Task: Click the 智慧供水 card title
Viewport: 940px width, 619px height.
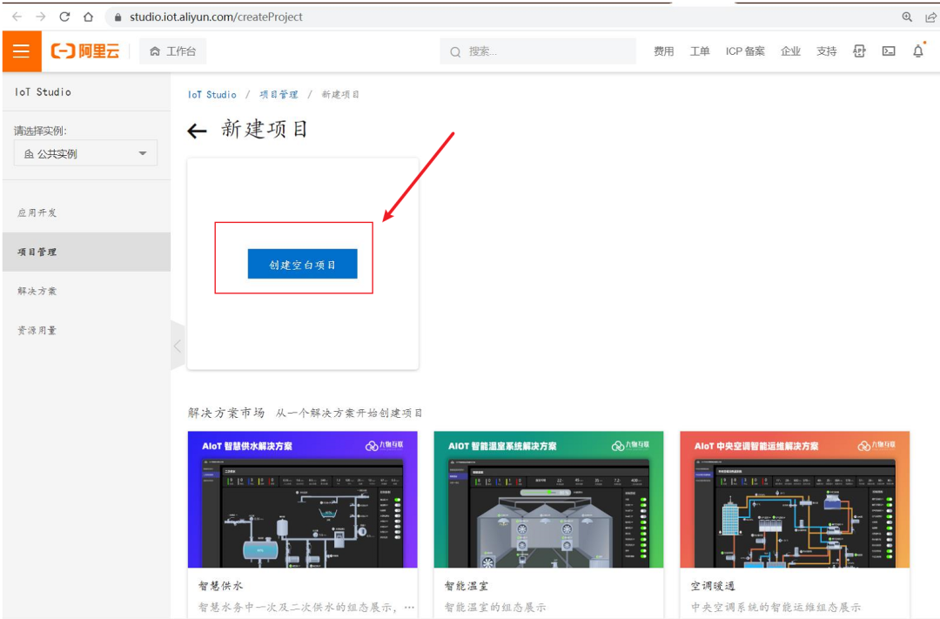Action: click(x=220, y=585)
